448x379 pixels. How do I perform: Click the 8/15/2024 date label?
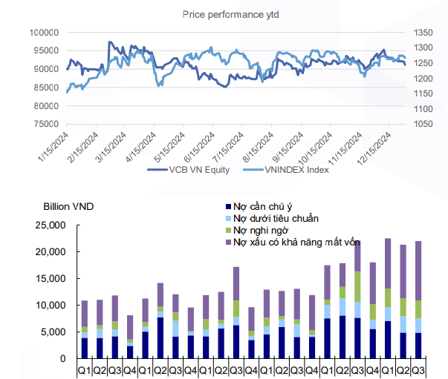[259, 147]
